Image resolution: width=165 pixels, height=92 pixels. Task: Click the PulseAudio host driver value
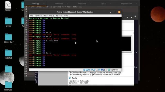(x=85, y=81)
